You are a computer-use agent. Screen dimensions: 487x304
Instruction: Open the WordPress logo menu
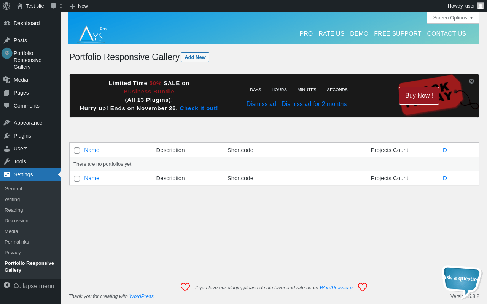[6, 6]
